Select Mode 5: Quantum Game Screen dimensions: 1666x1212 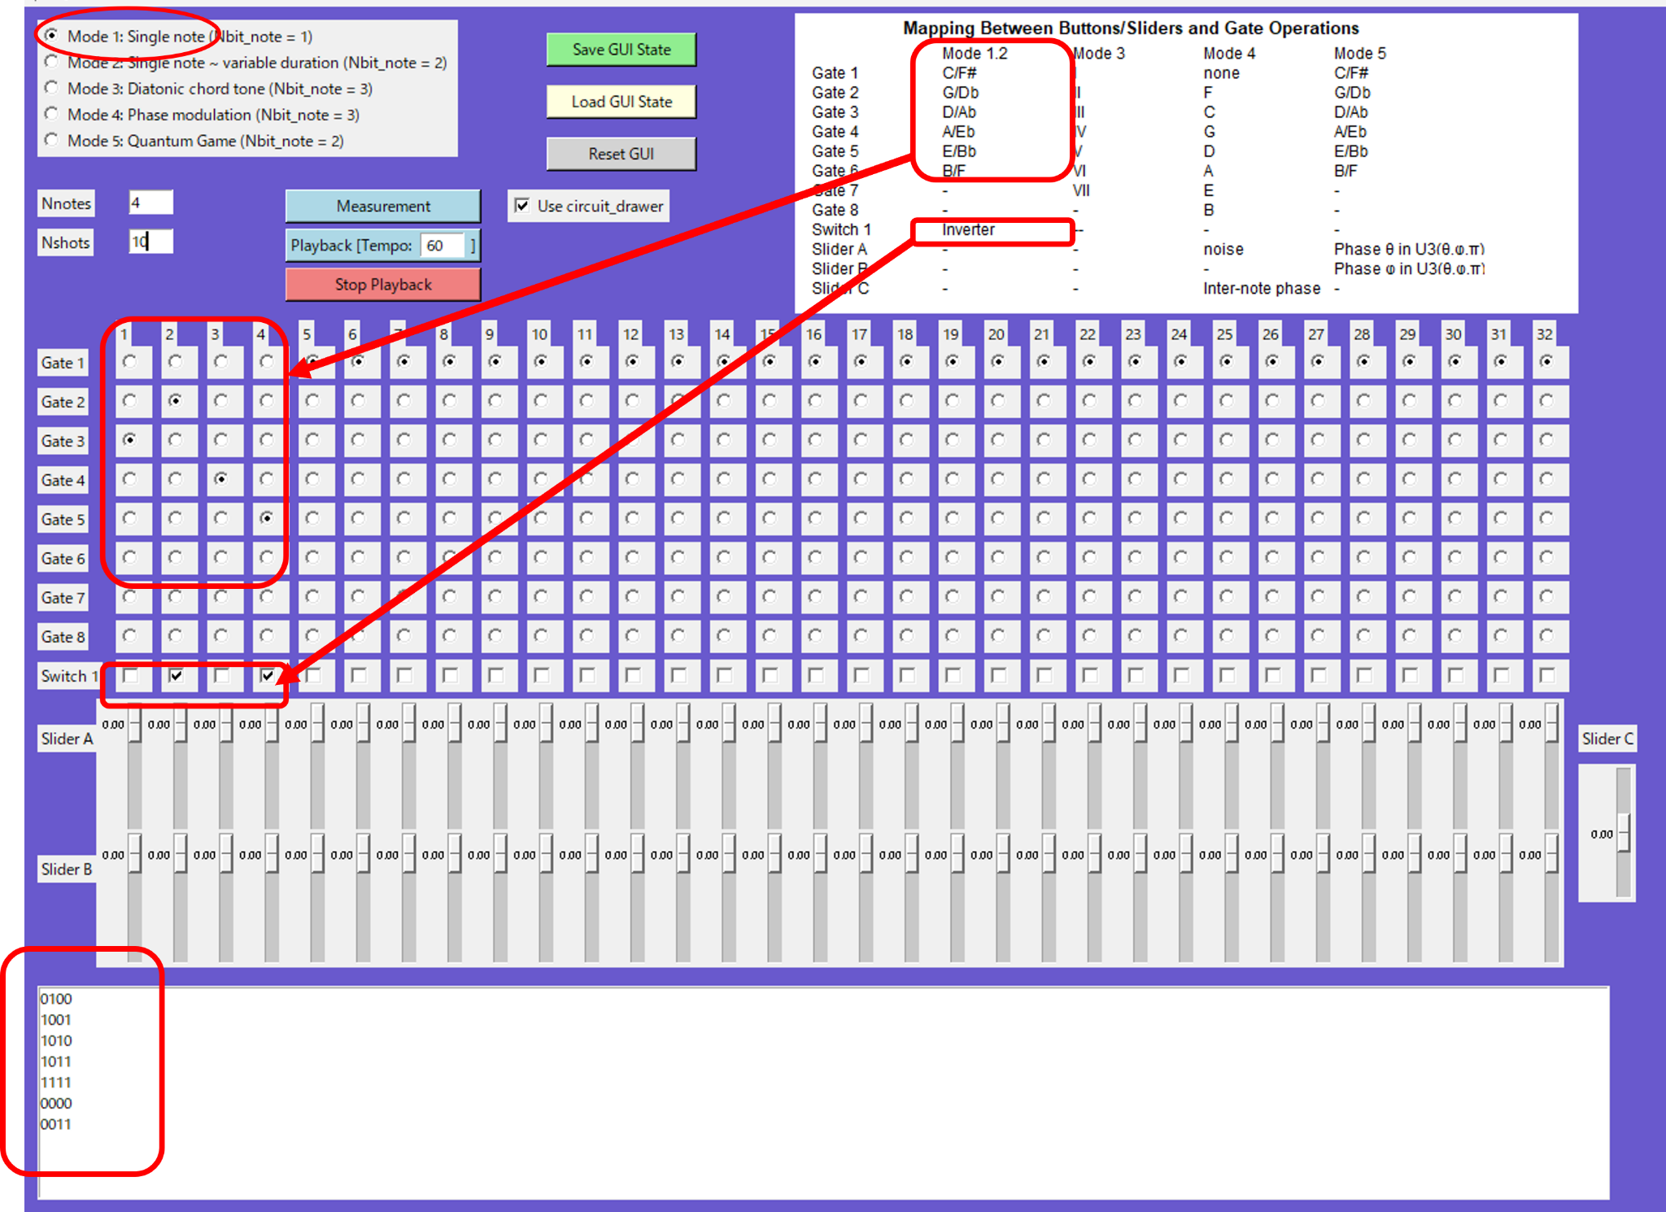(52, 140)
